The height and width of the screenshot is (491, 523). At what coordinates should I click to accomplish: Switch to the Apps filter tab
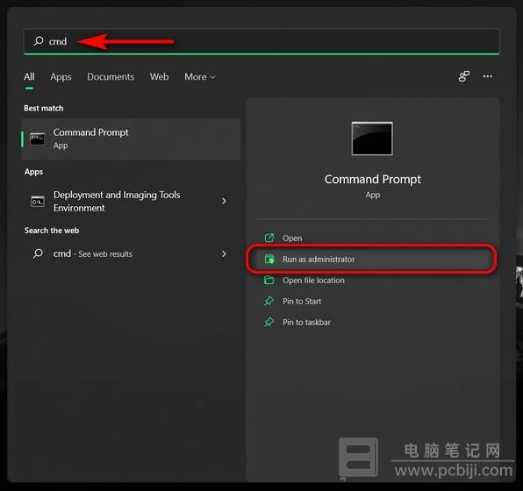pyautogui.click(x=61, y=77)
